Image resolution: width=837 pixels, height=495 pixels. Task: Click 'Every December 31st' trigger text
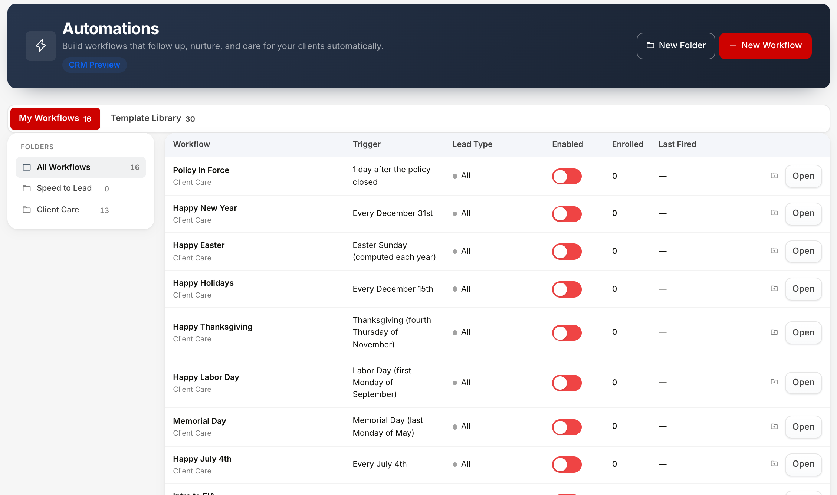pyautogui.click(x=393, y=213)
